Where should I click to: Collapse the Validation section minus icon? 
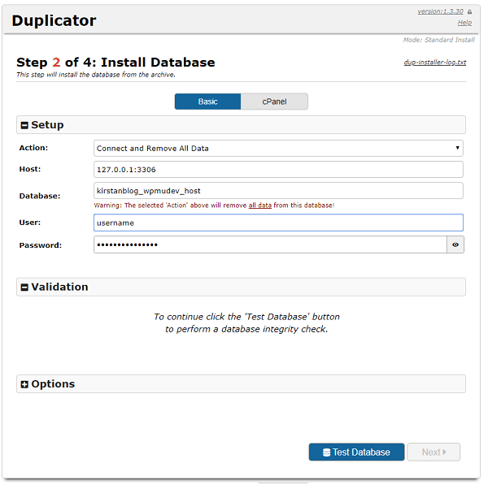(x=24, y=288)
